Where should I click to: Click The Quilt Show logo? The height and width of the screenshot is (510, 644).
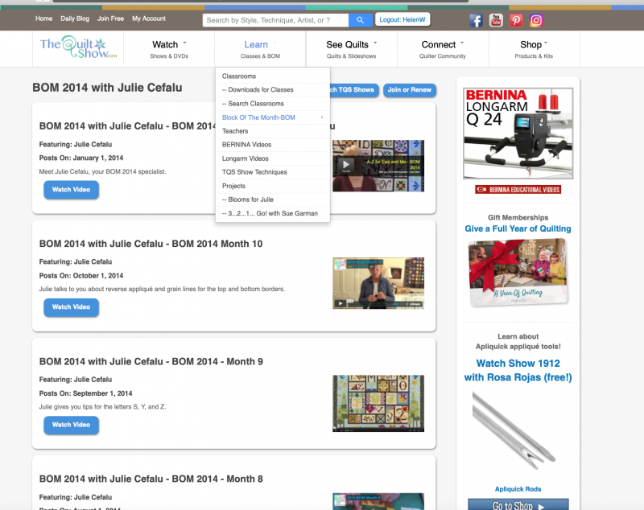tap(79, 48)
